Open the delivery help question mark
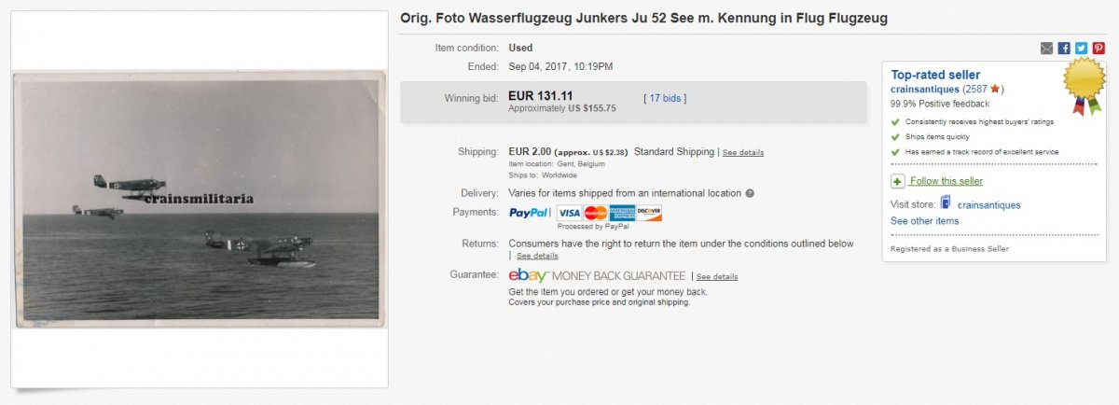This screenshot has height=405, width=1119. click(750, 194)
